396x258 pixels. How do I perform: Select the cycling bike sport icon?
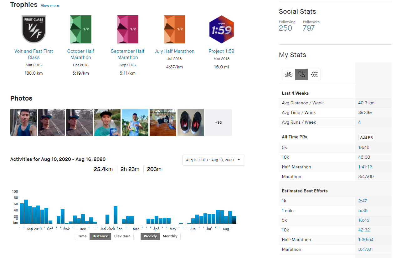tap(288, 75)
